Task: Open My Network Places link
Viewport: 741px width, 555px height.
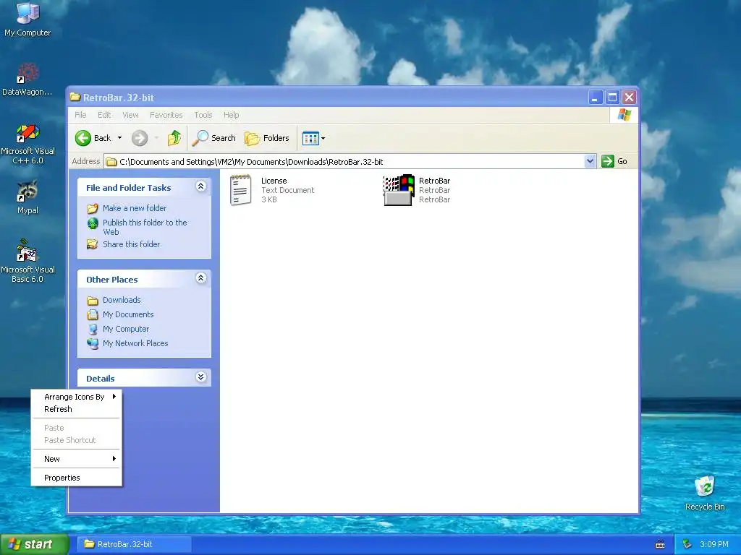Action: [135, 343]
